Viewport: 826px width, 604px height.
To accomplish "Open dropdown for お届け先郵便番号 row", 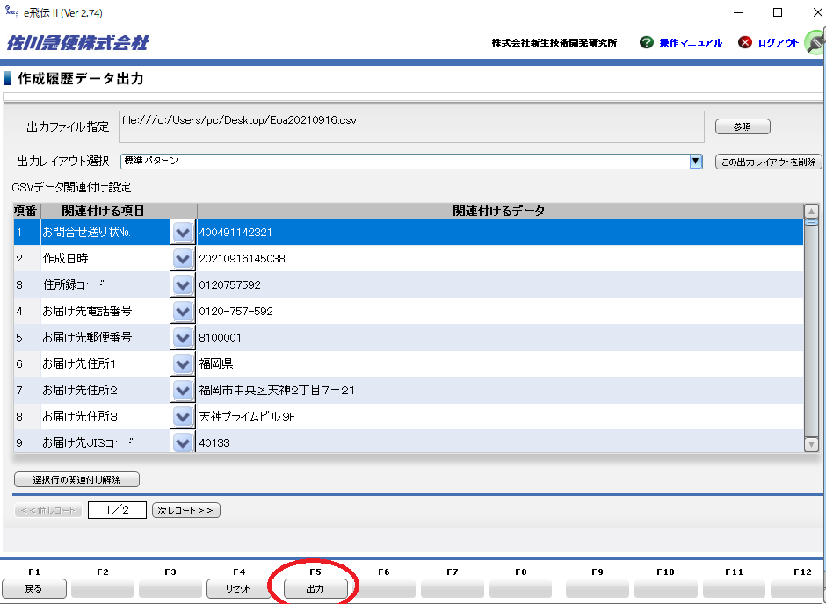I will 183,338.
